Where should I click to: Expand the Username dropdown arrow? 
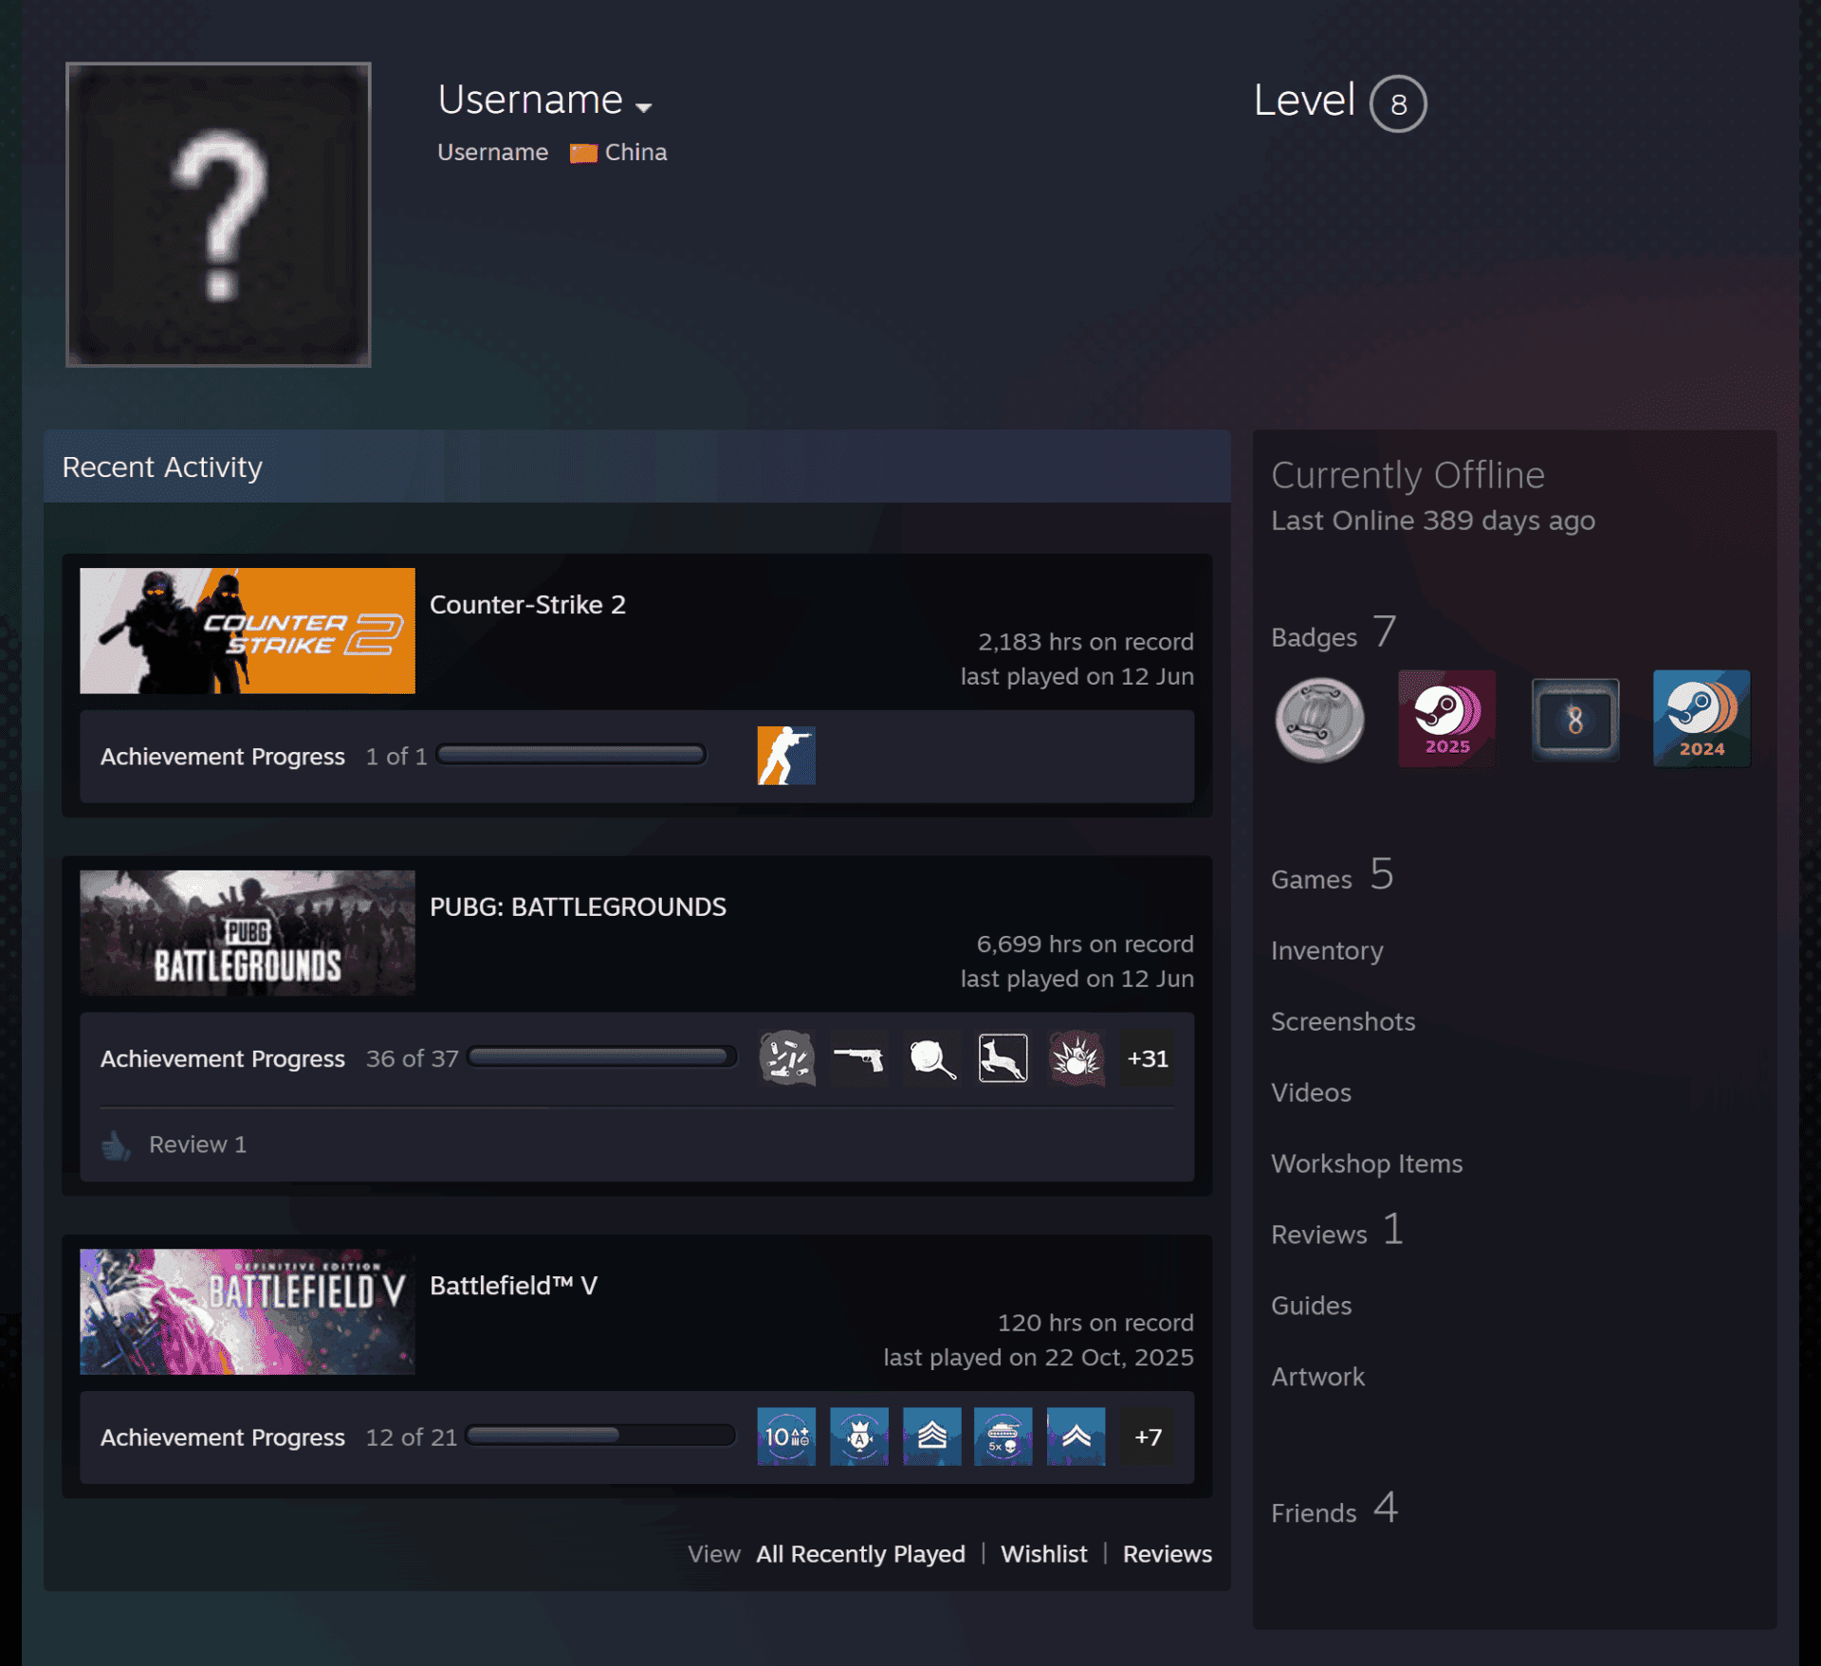(x=644, y=107)
